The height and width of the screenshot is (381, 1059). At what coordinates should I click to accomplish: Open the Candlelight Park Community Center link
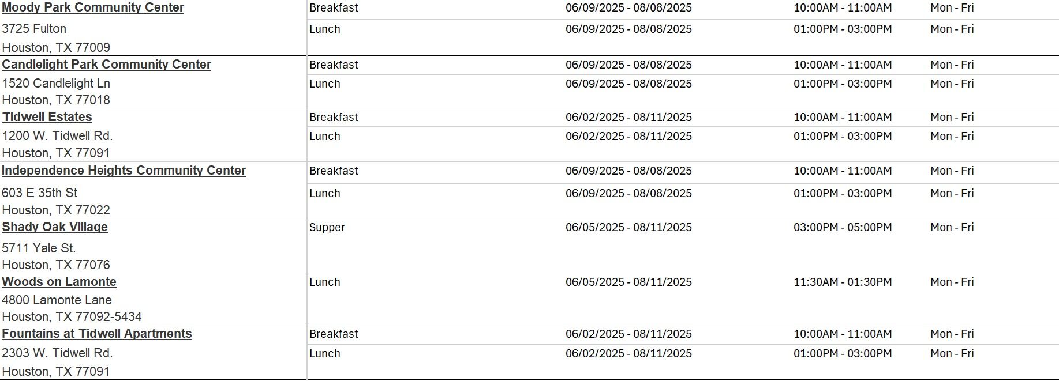106,65
